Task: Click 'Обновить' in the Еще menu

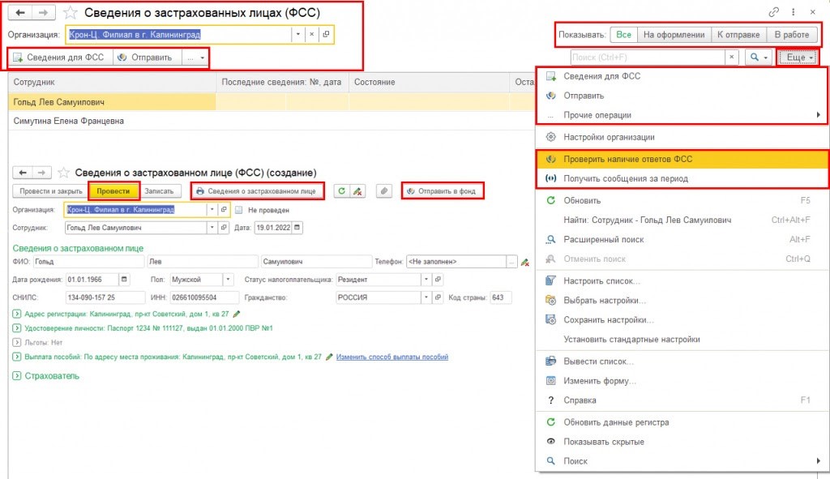Action: 682,201
